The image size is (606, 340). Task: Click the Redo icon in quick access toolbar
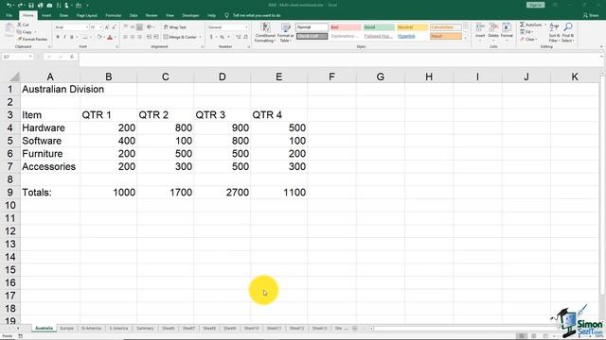(x=20, y=6)
